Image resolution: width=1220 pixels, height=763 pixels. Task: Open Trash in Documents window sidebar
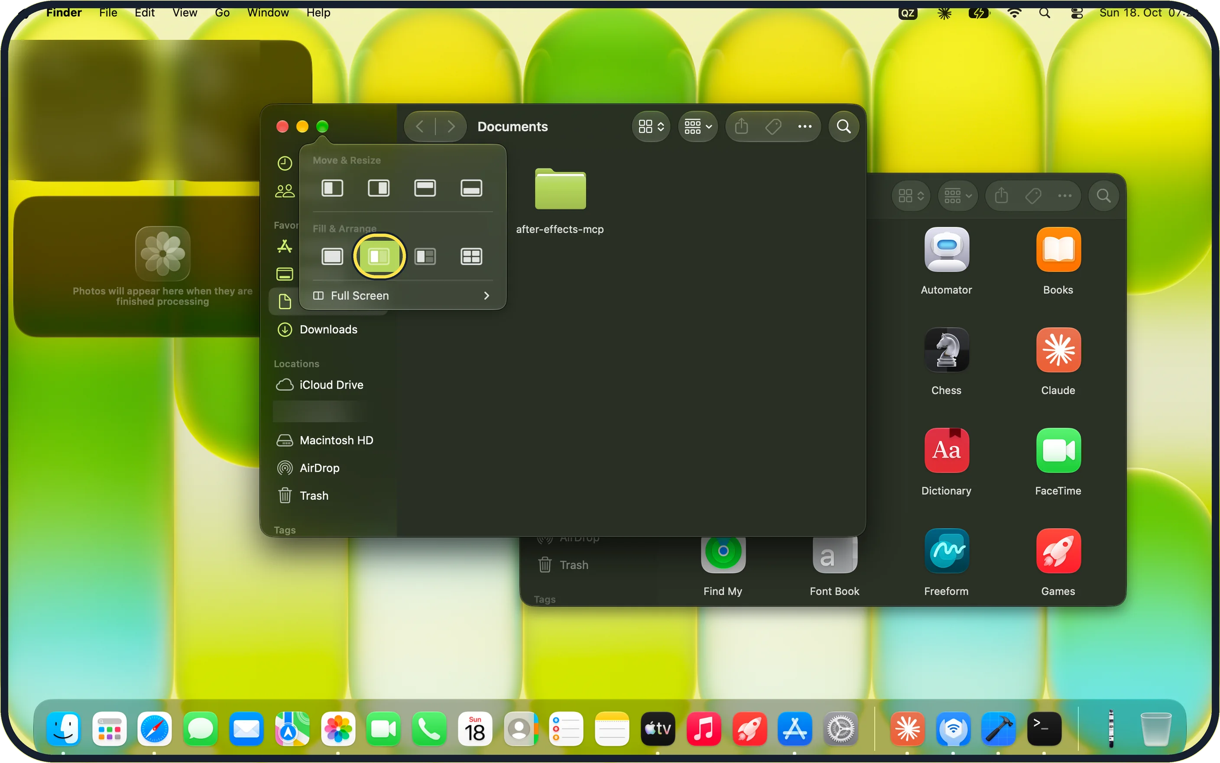328,496
